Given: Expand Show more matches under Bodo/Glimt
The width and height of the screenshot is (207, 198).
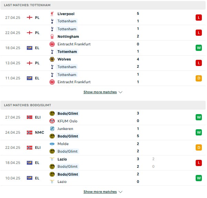Looking at the screenshot, I should point(100,192).
